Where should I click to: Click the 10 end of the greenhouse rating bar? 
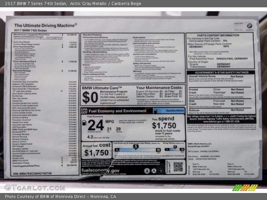click(x=158, y=150)
